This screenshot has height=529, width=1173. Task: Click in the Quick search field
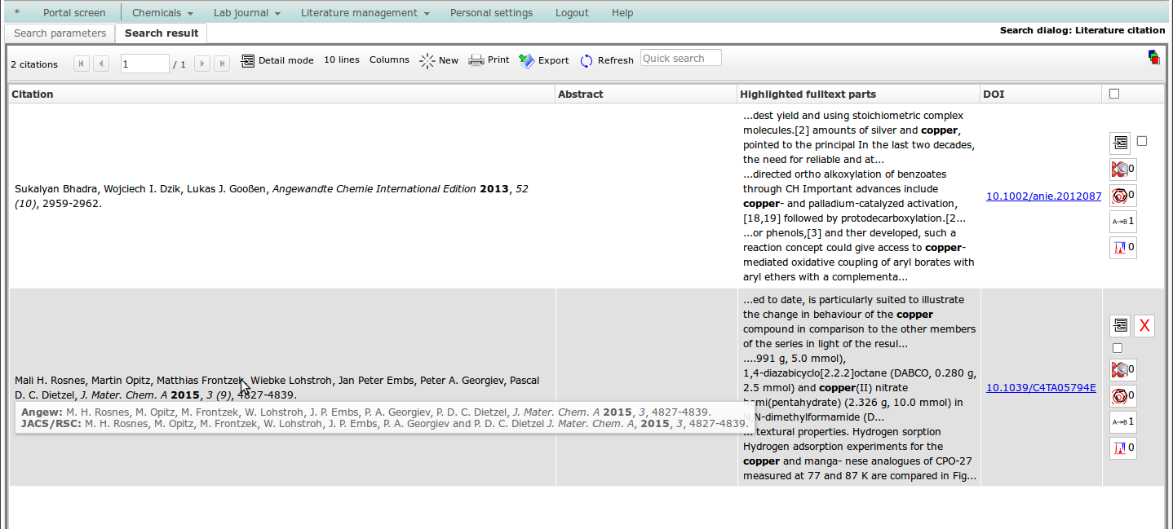click(680, 59)
